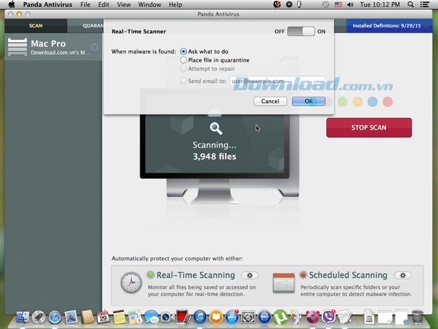
Task: Open the Trash in the Dock
Action: click(417, 317)
